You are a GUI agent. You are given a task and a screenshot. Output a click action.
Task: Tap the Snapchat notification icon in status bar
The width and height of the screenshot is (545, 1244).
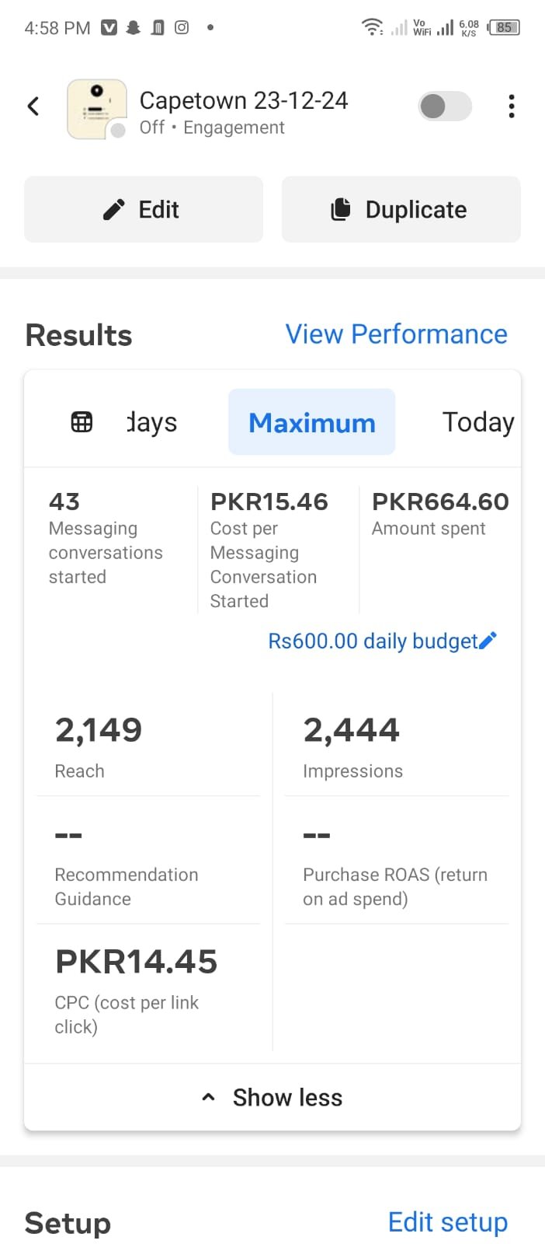134,28
